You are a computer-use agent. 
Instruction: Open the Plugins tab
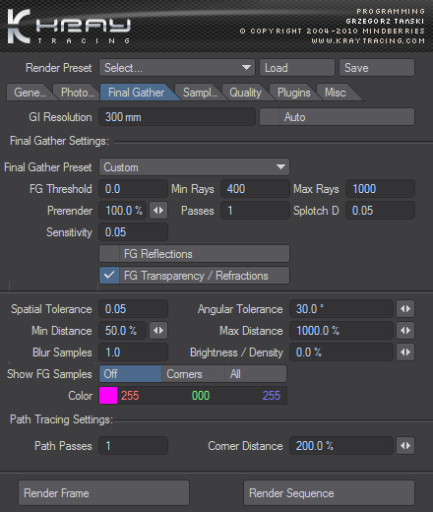coord(293,93)
